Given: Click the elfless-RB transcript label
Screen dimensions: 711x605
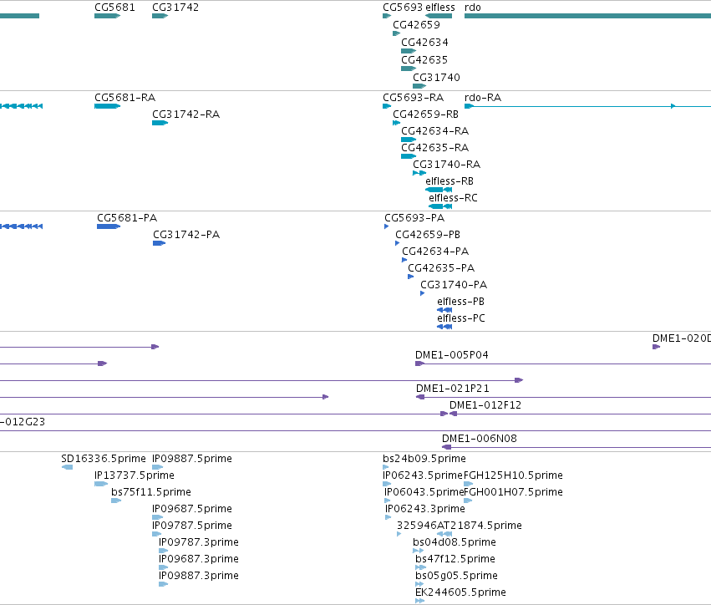Looking at the screenshot, I should 449,181.
